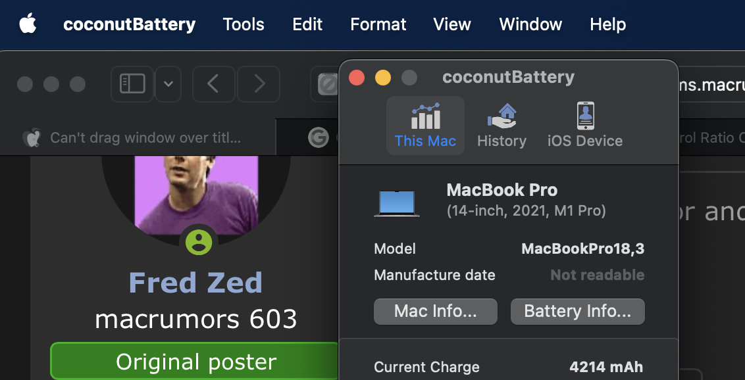
Task: Expand the sidebar tab group dropdown arrow
Action: click(168, 84)
